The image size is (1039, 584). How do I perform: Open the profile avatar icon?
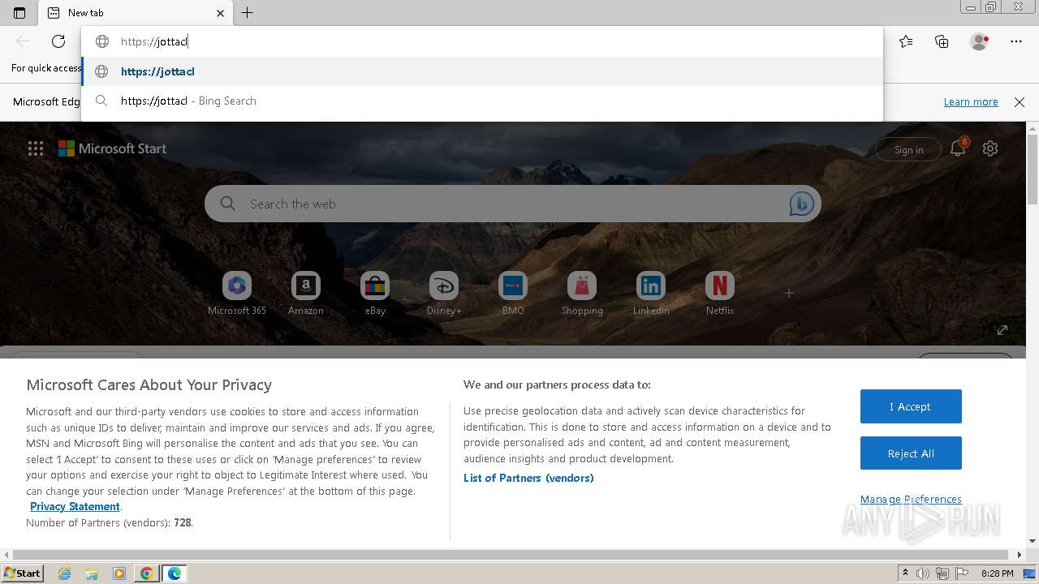tap(980, 41)
